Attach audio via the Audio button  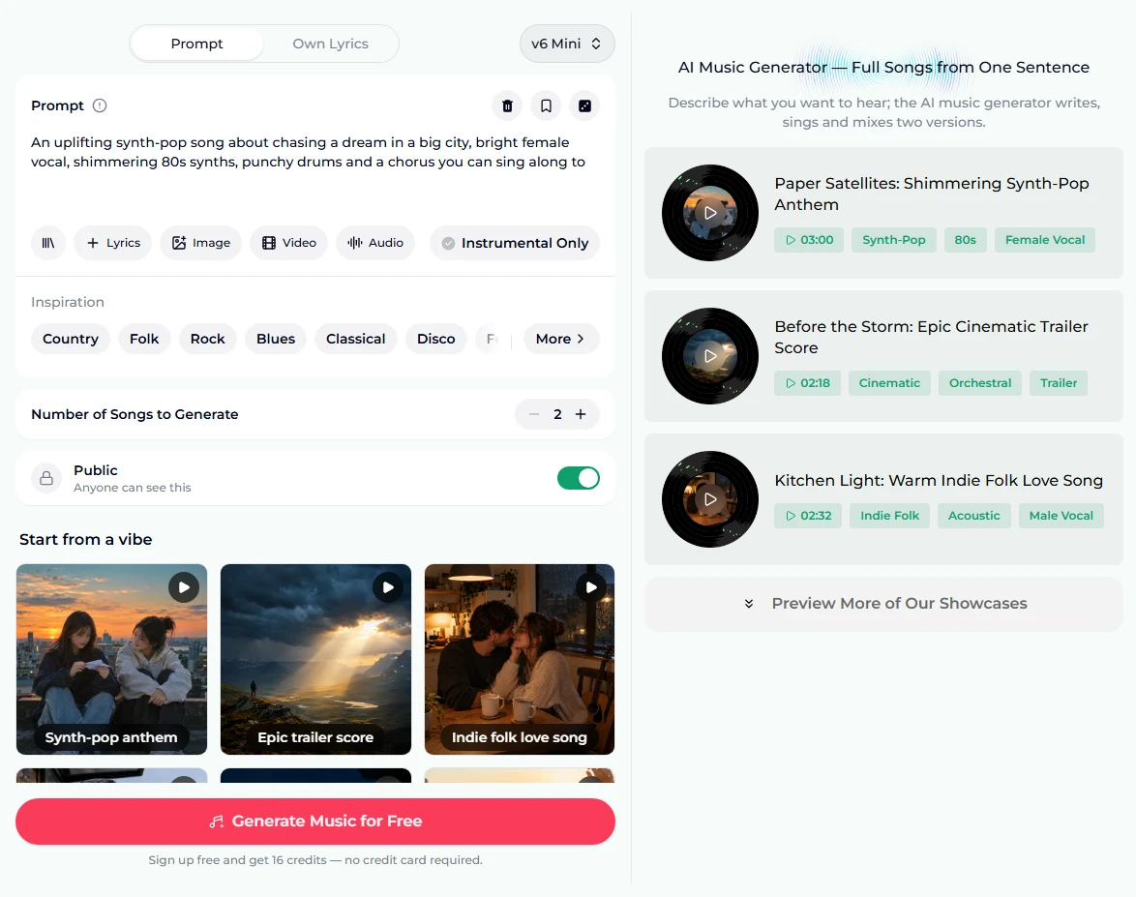coord(375,243)
